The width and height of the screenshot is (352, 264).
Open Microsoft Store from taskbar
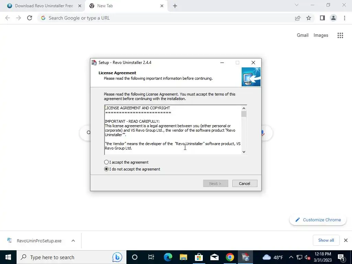(199, 257)
